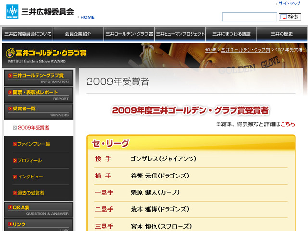Click the golden glove banner logo icon
The image size is (308, 231).
coord(11,53)
